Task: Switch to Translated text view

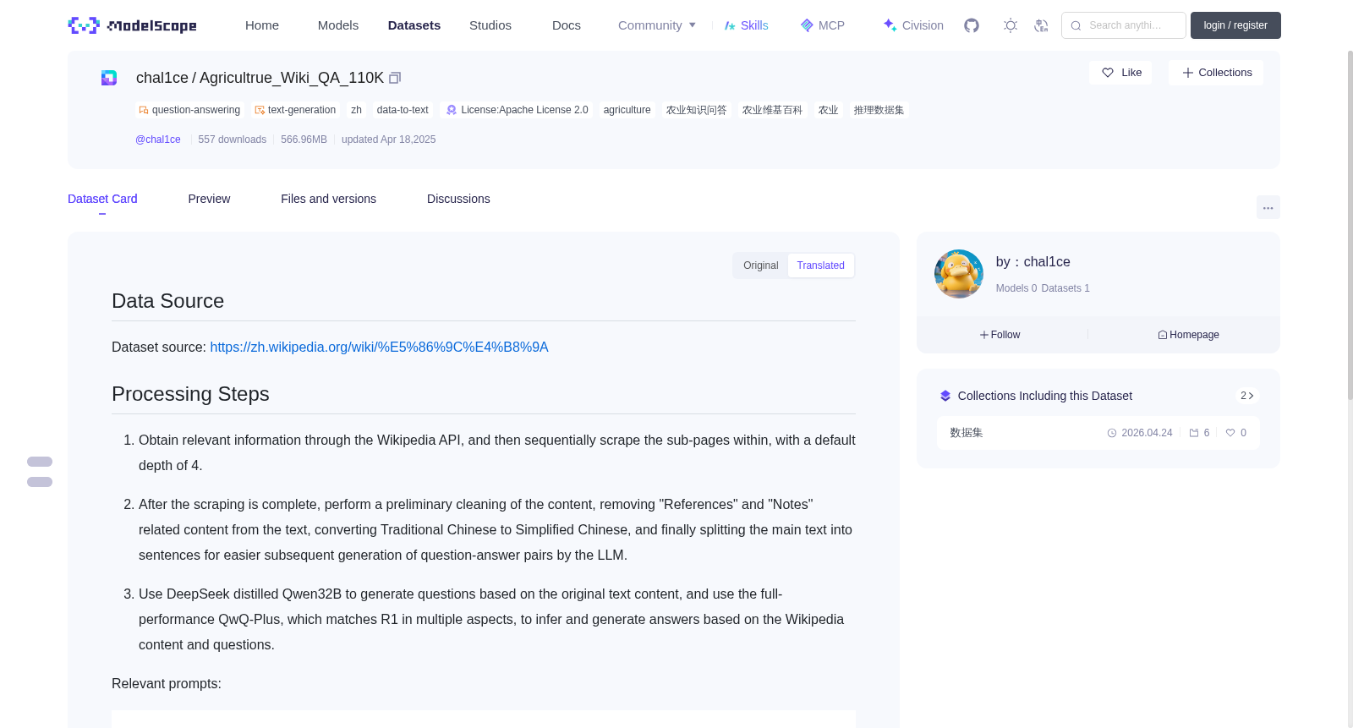Action: click(820, 265)
